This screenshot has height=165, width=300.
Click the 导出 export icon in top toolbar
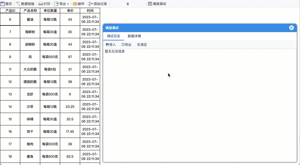tap(57, 4)
